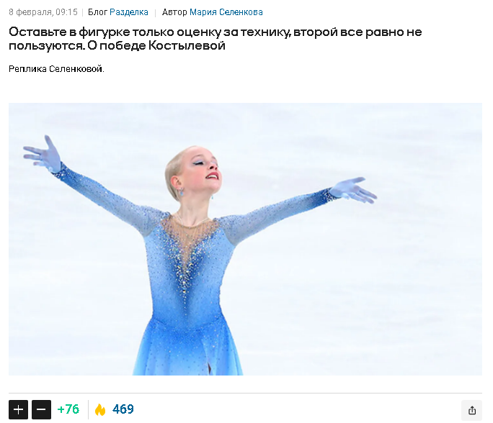The image size is (493, 423).
Task: Click the flame popularity icon
Action: click(100, 409)
